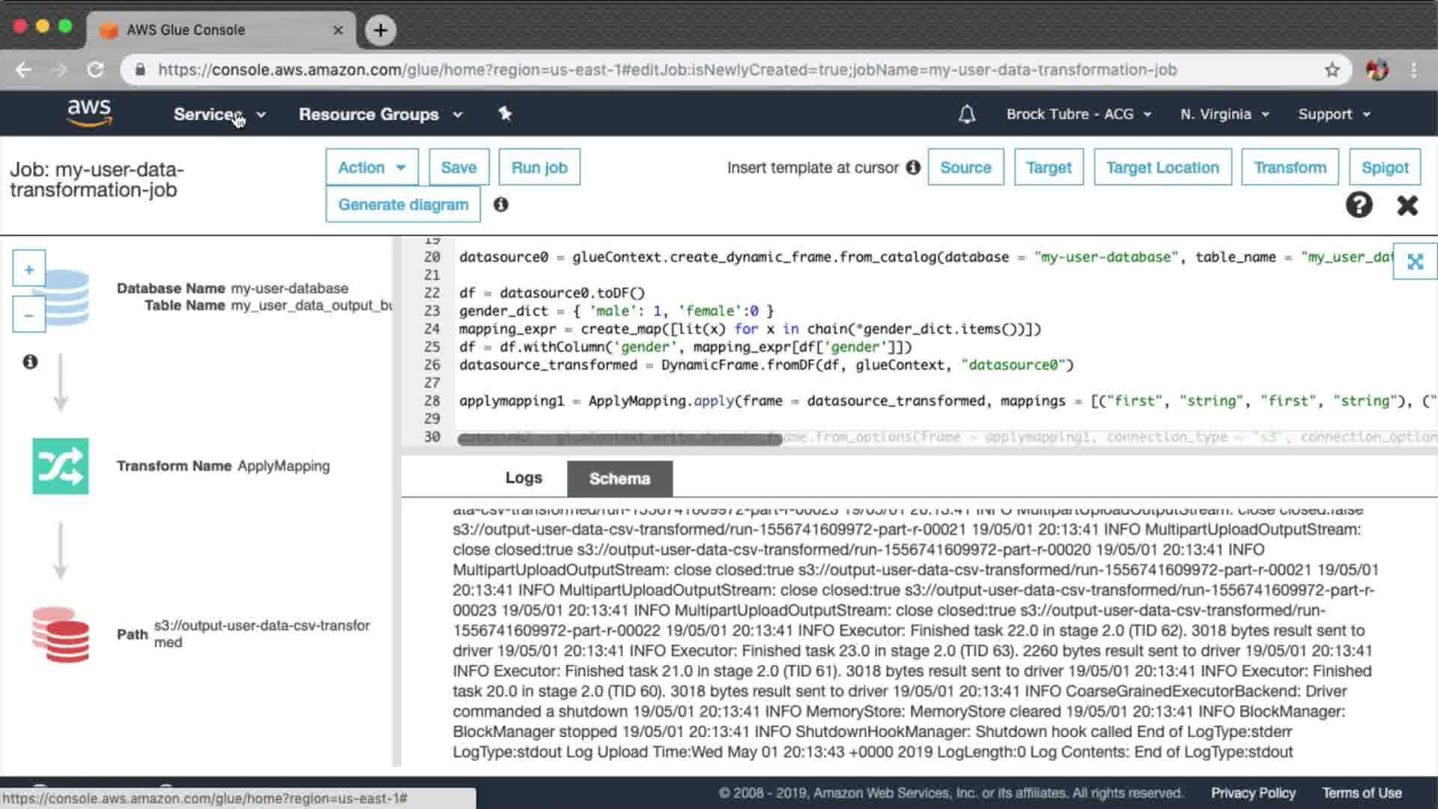The image size is (1438, 809).
Task: Open the N. Virginia region dropdown
Action: point(1225,115)
